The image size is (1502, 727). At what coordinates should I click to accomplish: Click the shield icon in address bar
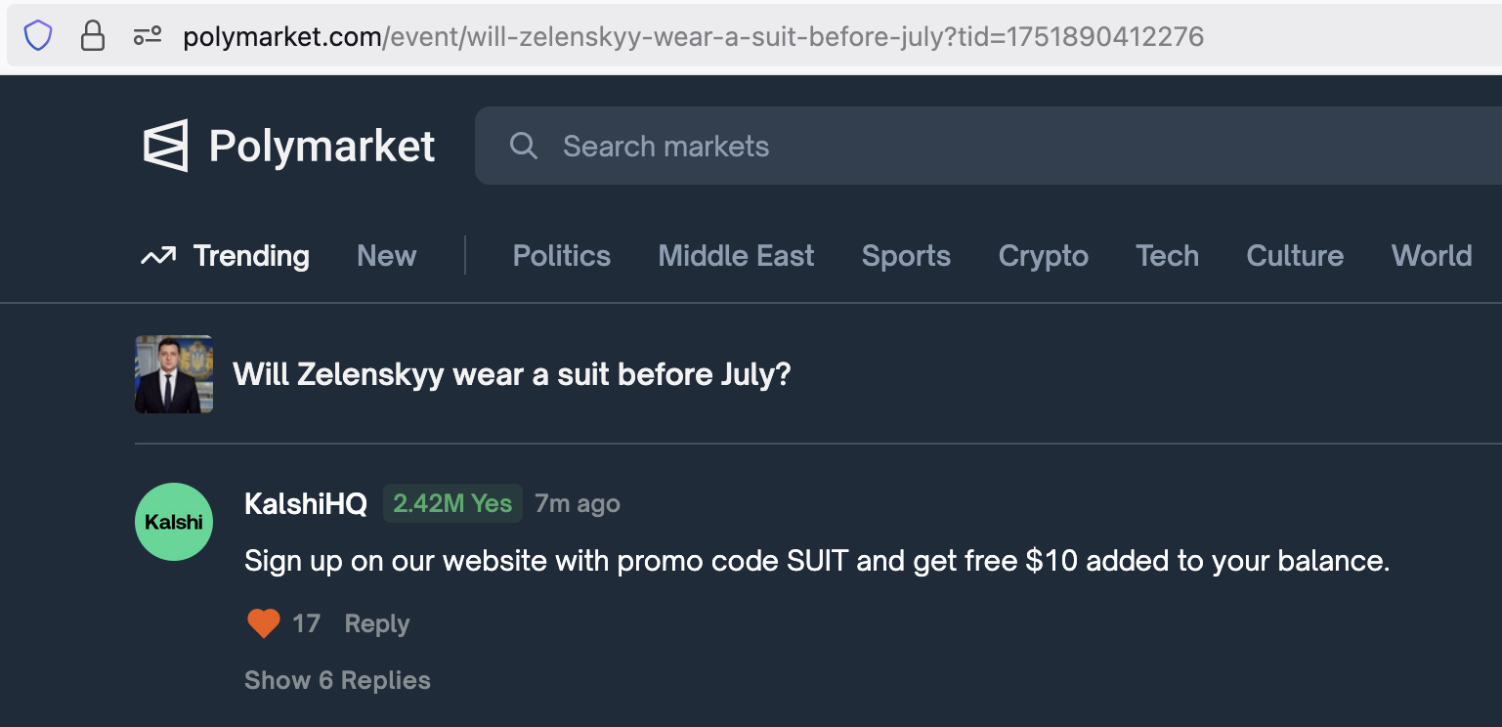tap(37, 37)
